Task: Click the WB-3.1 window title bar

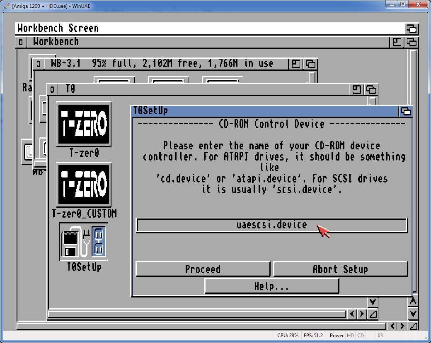Action: click(165, 64)
